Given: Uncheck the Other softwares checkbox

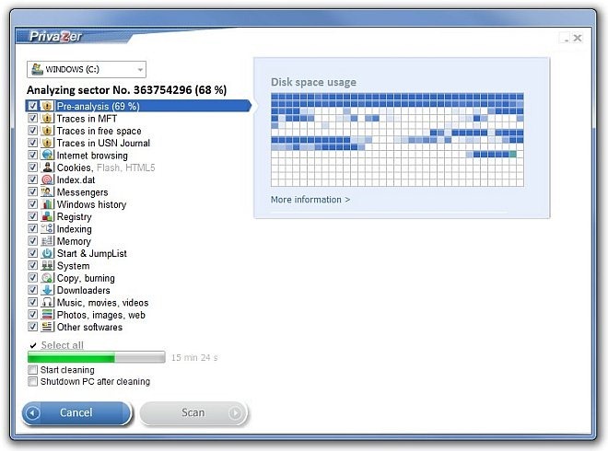Looking at the screenshot, I should pos(32,327).
